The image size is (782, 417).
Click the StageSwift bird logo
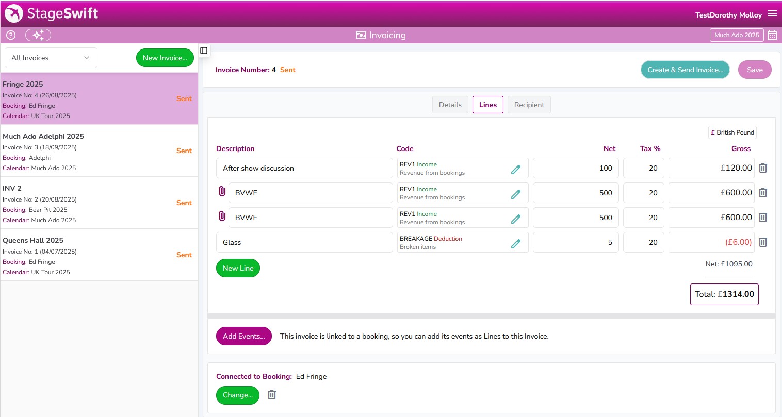tap(14, 14)
